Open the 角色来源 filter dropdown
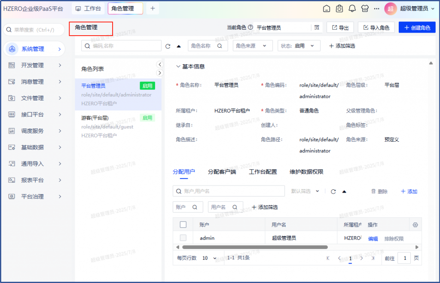 (253, 46)
